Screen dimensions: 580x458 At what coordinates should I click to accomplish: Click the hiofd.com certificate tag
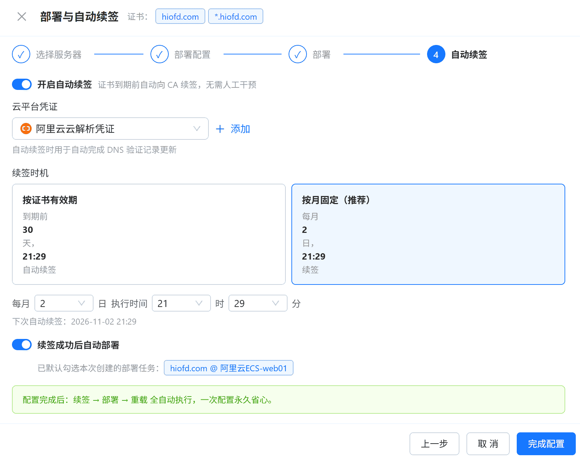coord(180,17)
